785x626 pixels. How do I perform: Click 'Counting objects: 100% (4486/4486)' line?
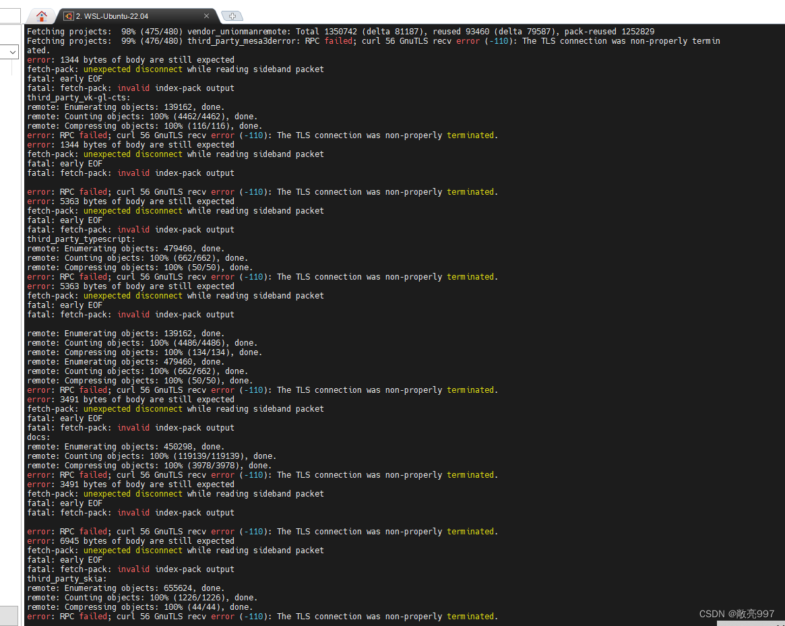coord(142,343)
